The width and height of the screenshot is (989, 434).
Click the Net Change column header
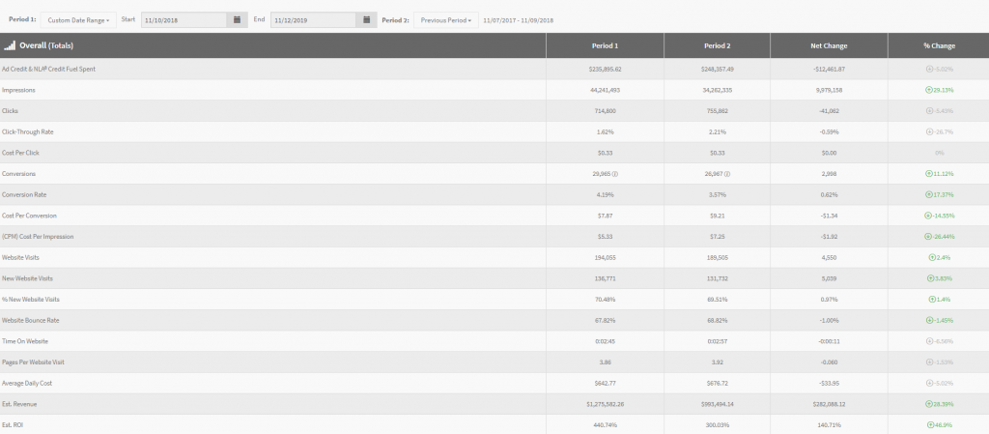coord(829,45)
